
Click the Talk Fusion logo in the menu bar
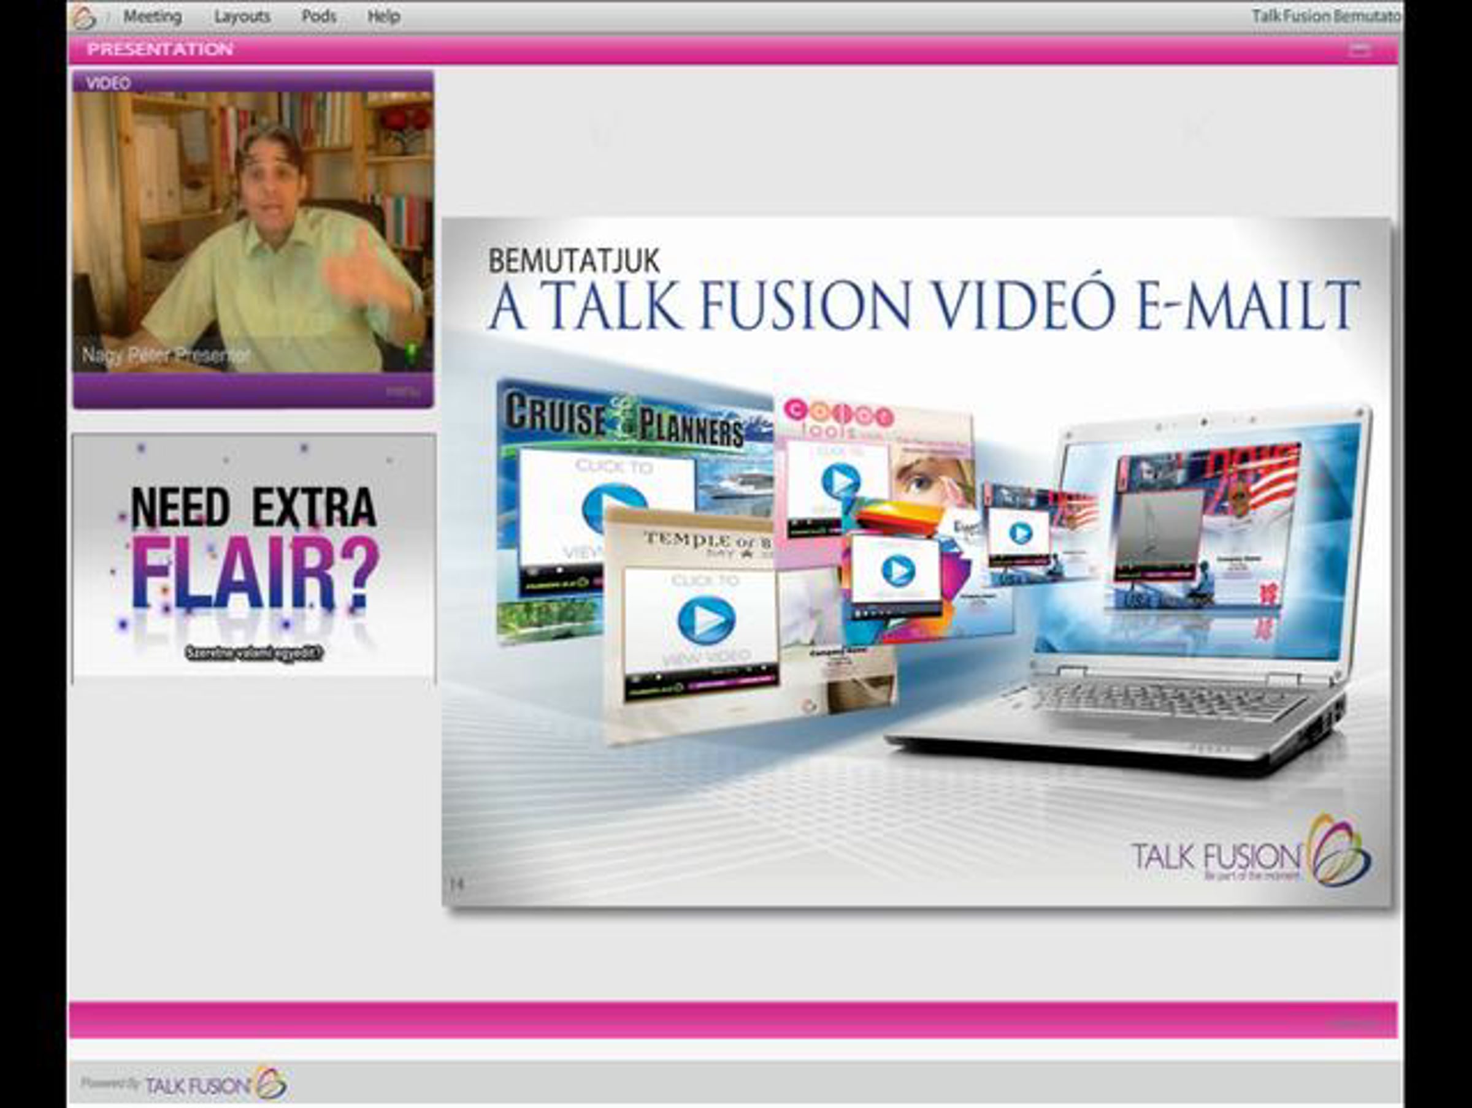(x=85, y=17)
